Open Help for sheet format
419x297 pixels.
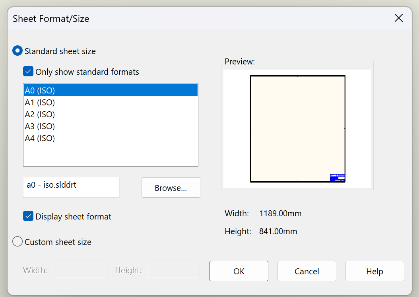[374, 271]
